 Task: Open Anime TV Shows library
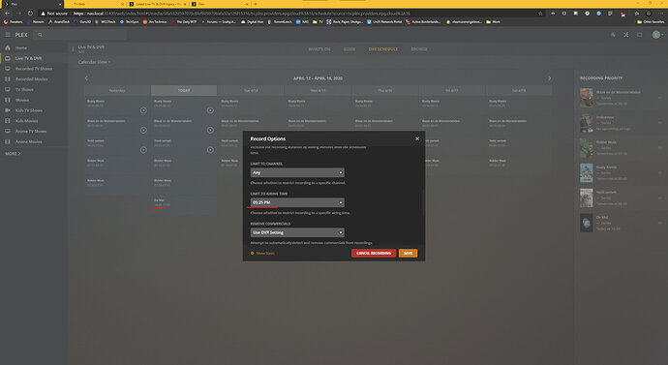[31, 131]
